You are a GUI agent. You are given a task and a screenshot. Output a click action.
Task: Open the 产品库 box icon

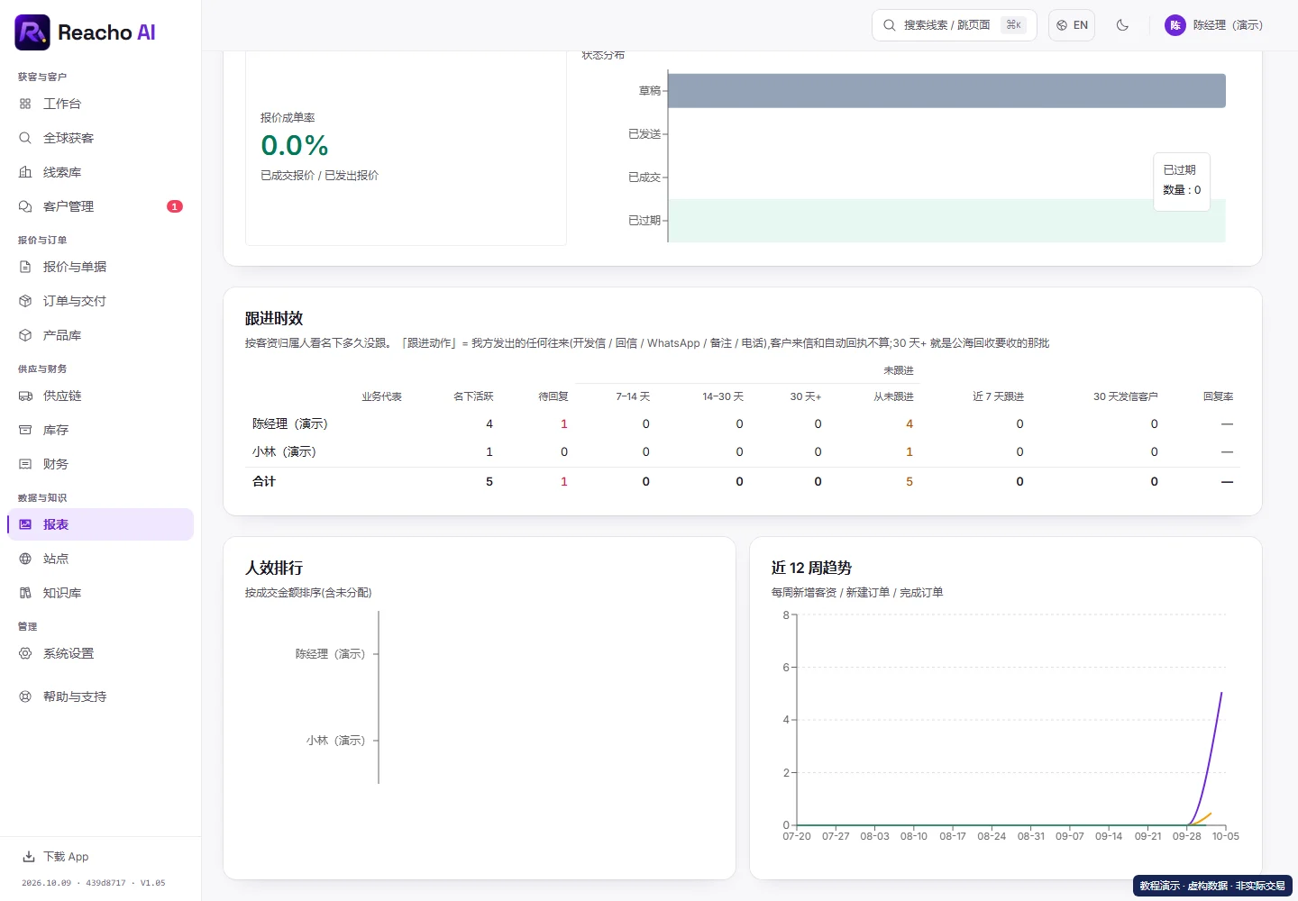point(25,335)
